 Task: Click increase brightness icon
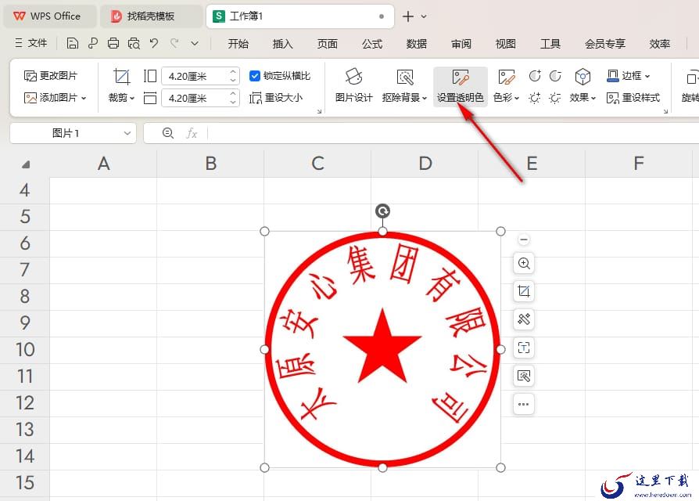535,98
